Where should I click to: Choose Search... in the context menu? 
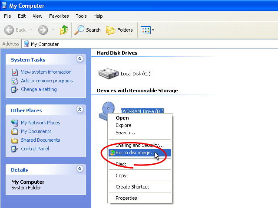(x=140, y=133)
